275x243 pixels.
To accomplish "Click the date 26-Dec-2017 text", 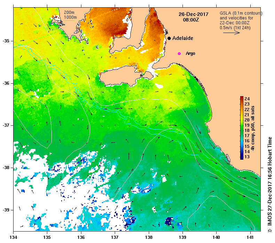I will click(193, 14).
